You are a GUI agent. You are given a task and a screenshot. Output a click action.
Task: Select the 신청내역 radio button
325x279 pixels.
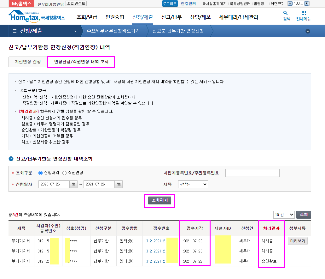tap(40, 173)
